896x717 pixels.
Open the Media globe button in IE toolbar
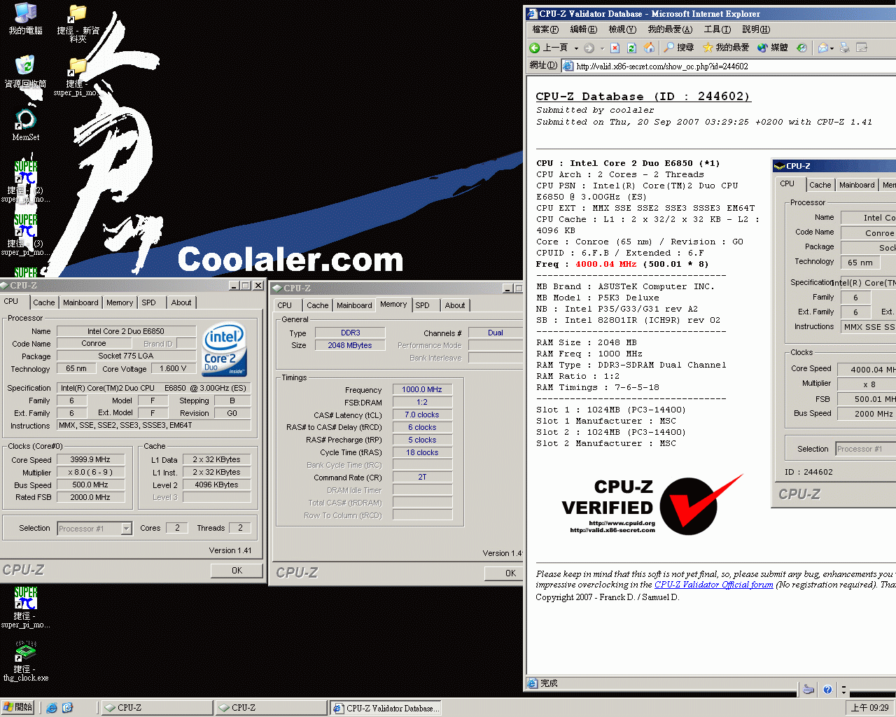coord(773,48)
